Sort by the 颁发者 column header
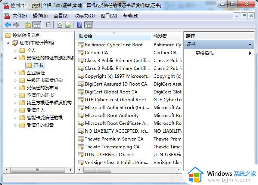The height and width of the screenshot is (185, 258). [x=167, y=36]
